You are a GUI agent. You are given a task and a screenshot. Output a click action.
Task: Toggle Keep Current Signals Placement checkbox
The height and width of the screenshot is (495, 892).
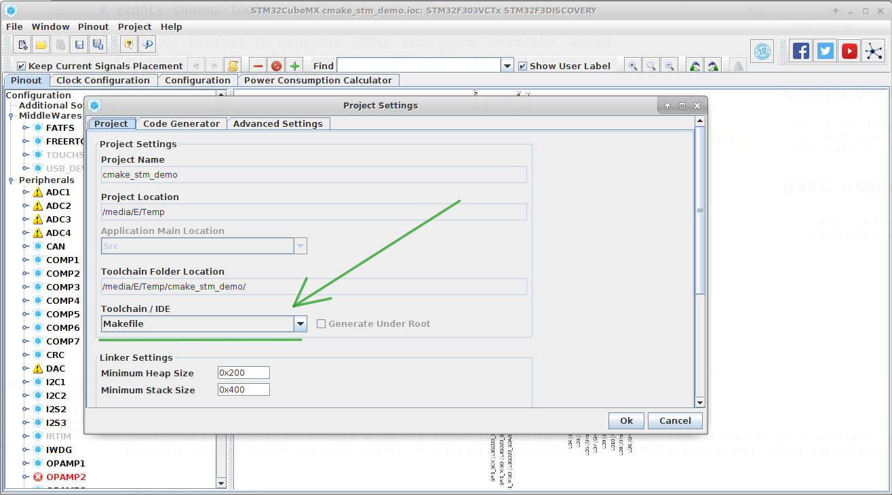[x=21, y=66]
